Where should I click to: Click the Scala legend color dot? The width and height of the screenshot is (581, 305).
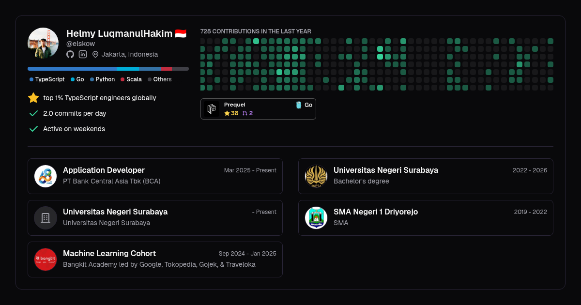pyautogui.click(x=122, y=79)
